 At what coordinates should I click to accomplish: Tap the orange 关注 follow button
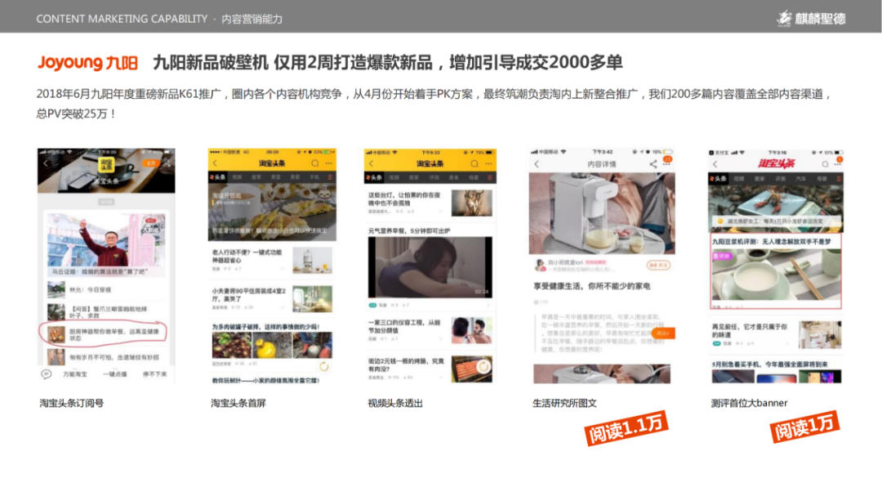coord(658,265)
